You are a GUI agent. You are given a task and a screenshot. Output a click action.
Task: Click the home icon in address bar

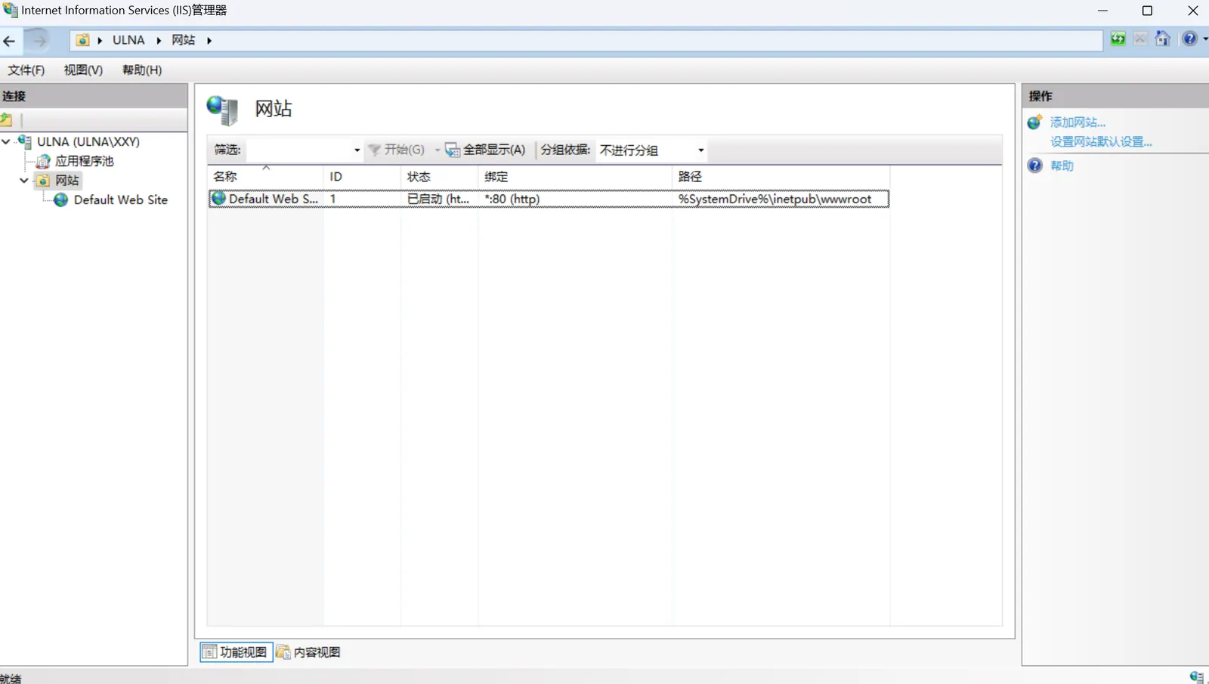point(1163,39)
